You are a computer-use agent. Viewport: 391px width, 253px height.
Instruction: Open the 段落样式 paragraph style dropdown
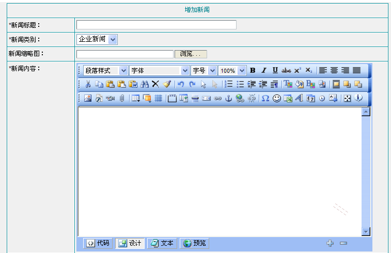point(106,71)
